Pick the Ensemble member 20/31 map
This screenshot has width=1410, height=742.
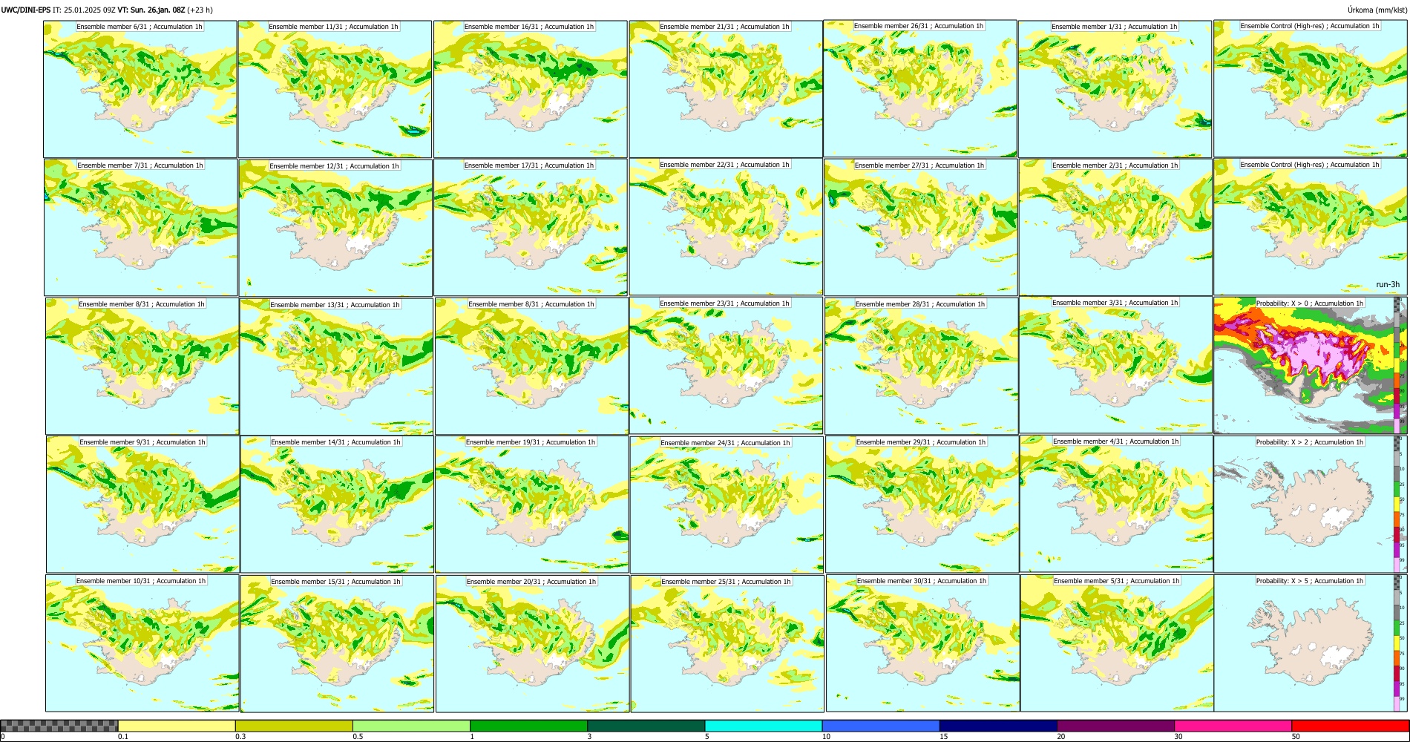pos(533,643)
